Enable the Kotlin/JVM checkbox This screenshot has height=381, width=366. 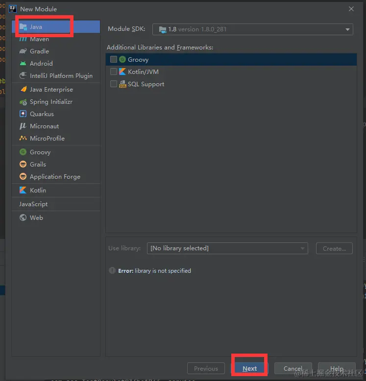(x=114, y=71)
